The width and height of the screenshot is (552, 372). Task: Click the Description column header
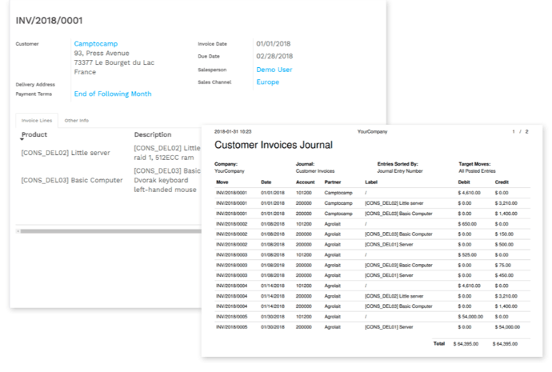coord(153,134)
